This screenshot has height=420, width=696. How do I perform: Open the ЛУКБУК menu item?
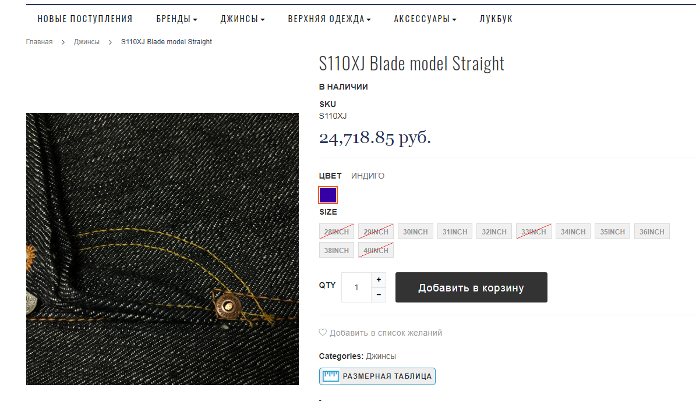(x=496, y=19)
